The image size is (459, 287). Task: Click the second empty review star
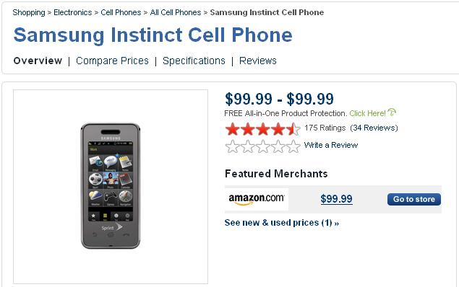(x=248, y=146)
